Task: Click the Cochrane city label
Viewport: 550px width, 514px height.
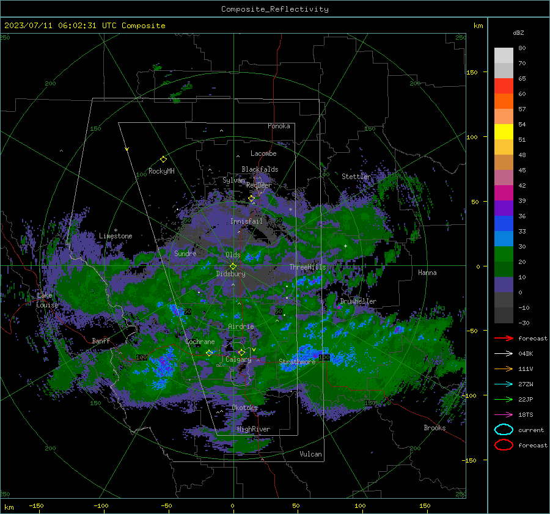Action: [x=200, y=342]
